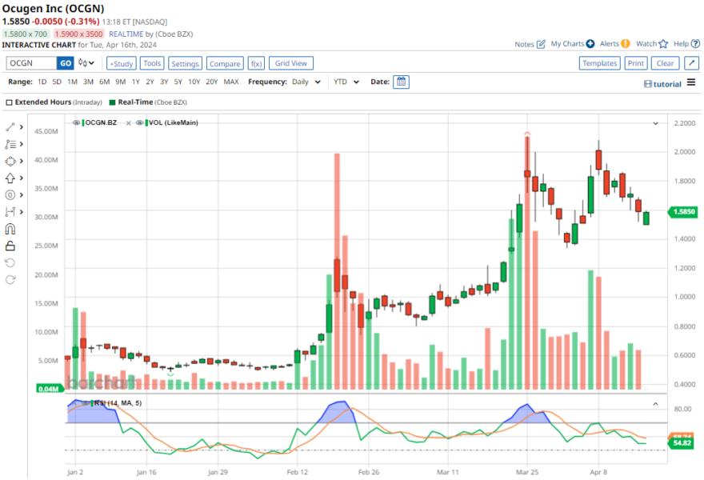Add to My Charts plus icon
Screen dimensions: 704x480
(x=590, y=43)
